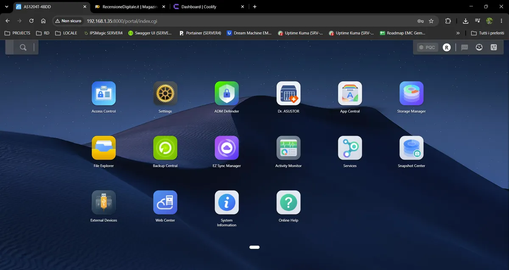The width and height of the screenshot is (509, 270).
Task: Open Backup Central
Action: 165,148
